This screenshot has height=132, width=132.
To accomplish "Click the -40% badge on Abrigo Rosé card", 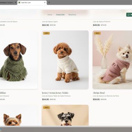I will point(97,33).
